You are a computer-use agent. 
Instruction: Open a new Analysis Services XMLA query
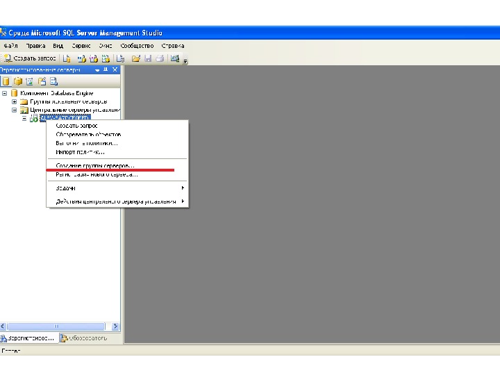click(106, 58)
